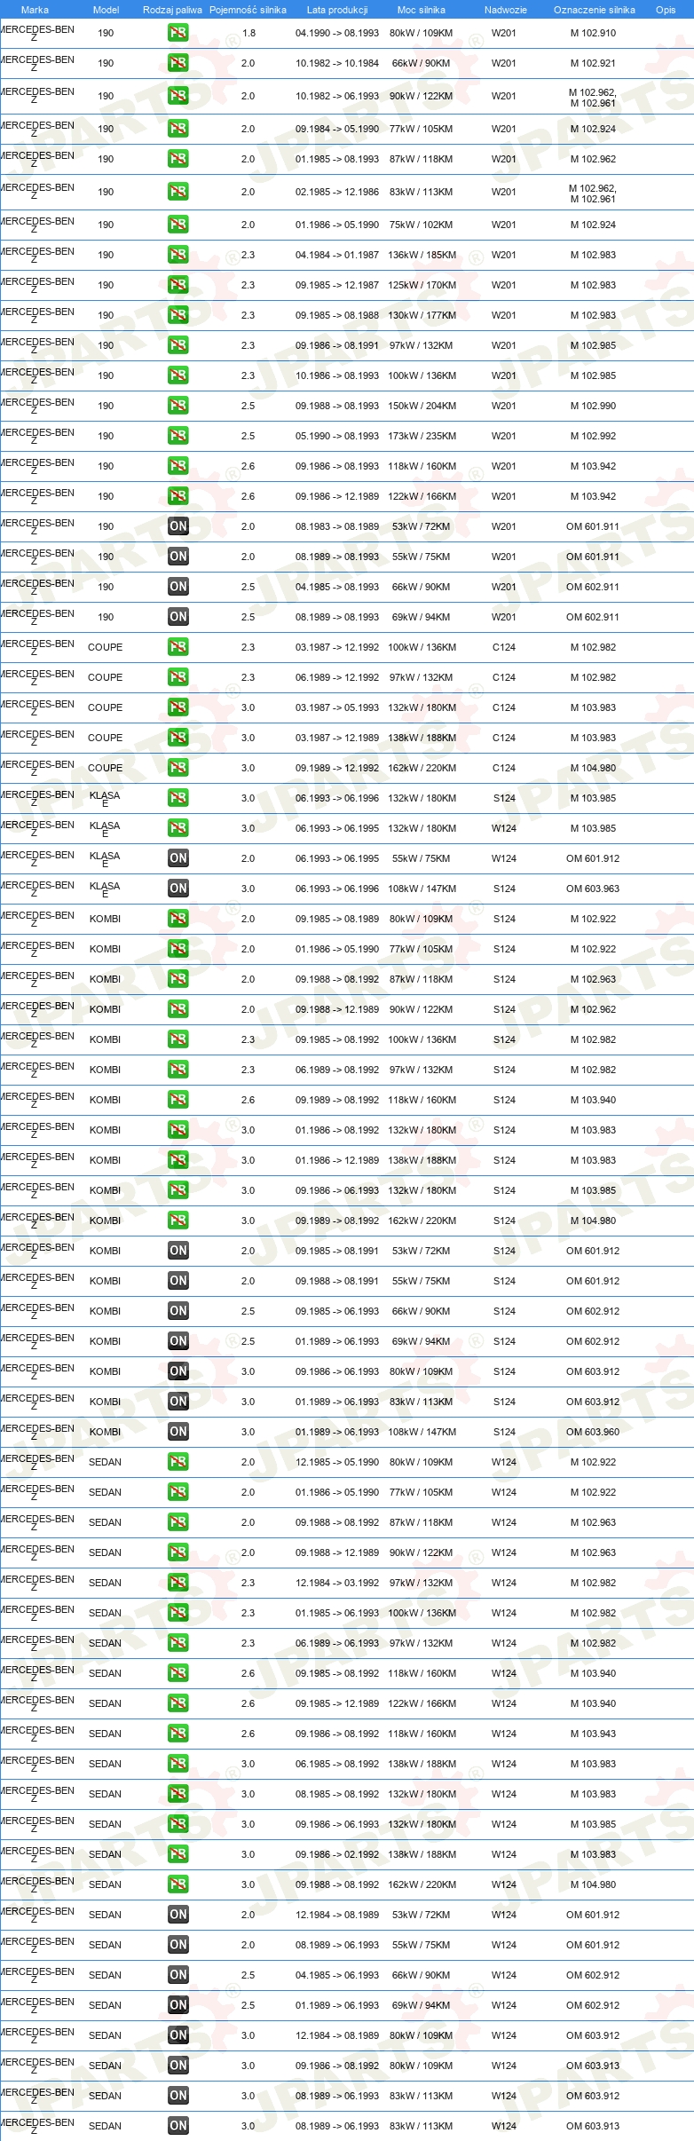Image resolution: width=694 pixels, height=2141 pixels.
Task: Click petrol icon in SEDAN M 103.943 row
Action: (178, 1734)
